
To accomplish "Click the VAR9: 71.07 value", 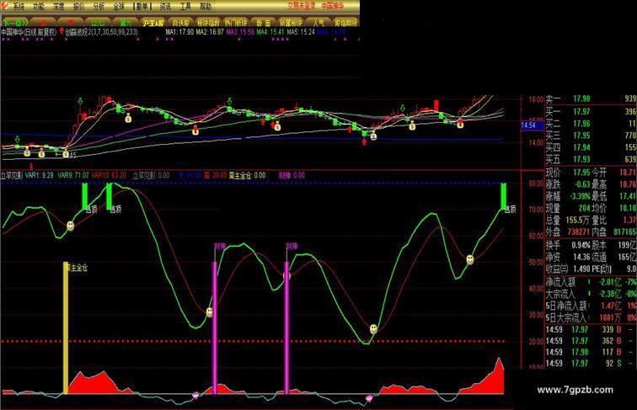I will [73, 175].
